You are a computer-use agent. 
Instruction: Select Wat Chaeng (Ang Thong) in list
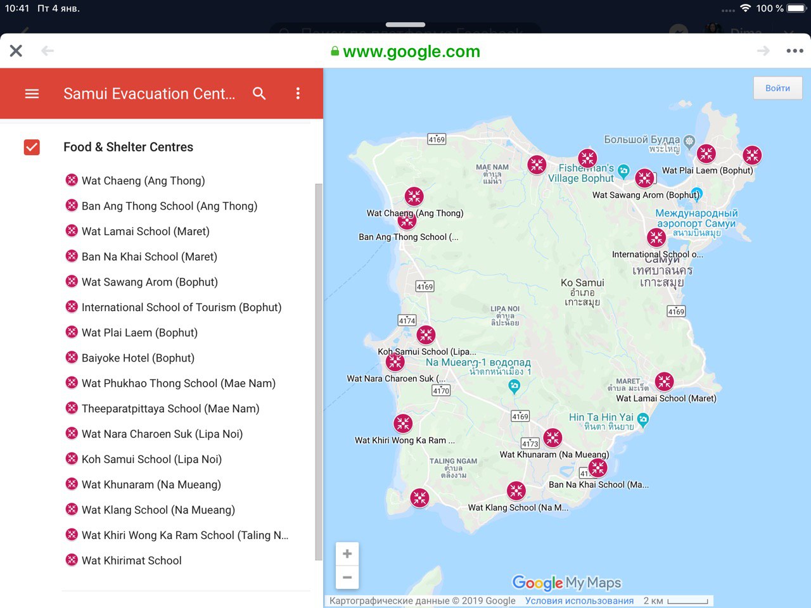pos(143,180)
